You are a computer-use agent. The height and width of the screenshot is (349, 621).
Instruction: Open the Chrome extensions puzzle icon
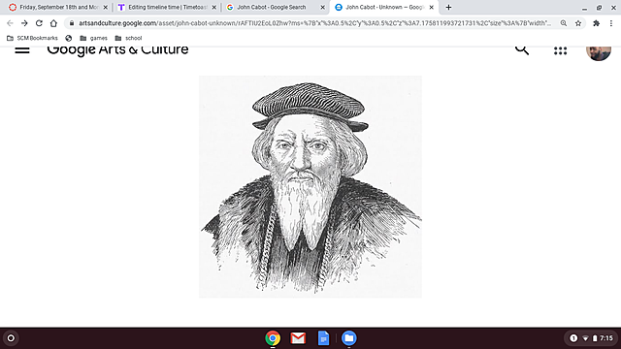[596, 23]
